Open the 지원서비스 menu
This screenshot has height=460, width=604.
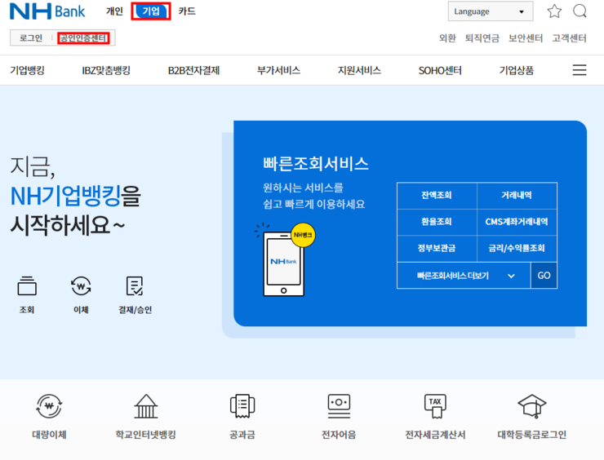pyautogui.click(x=359, y=70)
